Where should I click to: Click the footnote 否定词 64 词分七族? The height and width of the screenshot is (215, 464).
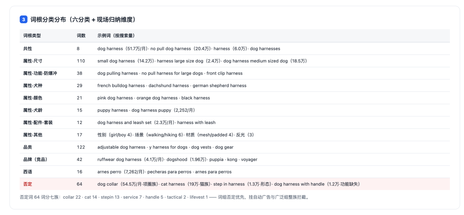point(40,197)
